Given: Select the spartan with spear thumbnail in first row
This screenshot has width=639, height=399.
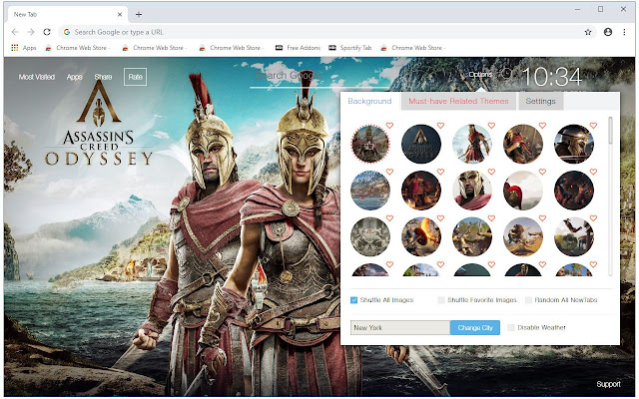Looking at the screenshot, I should (472, 144).
